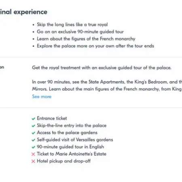182x182 pixels.
Task: Click checkmark next to Self-guided visit
Action: (33, 140)
